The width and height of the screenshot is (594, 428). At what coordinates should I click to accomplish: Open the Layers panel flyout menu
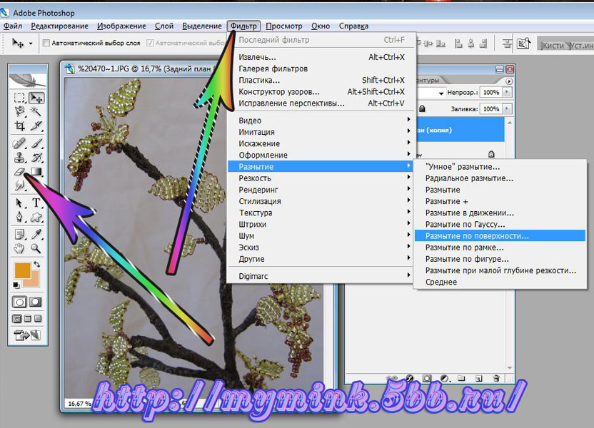click(x=509, y=81)
